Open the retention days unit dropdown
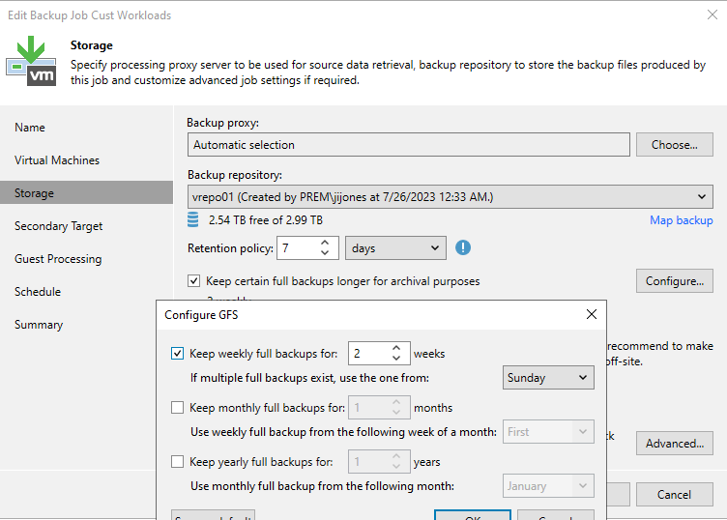This screenshot has height=520, width=727. (395, 248)
